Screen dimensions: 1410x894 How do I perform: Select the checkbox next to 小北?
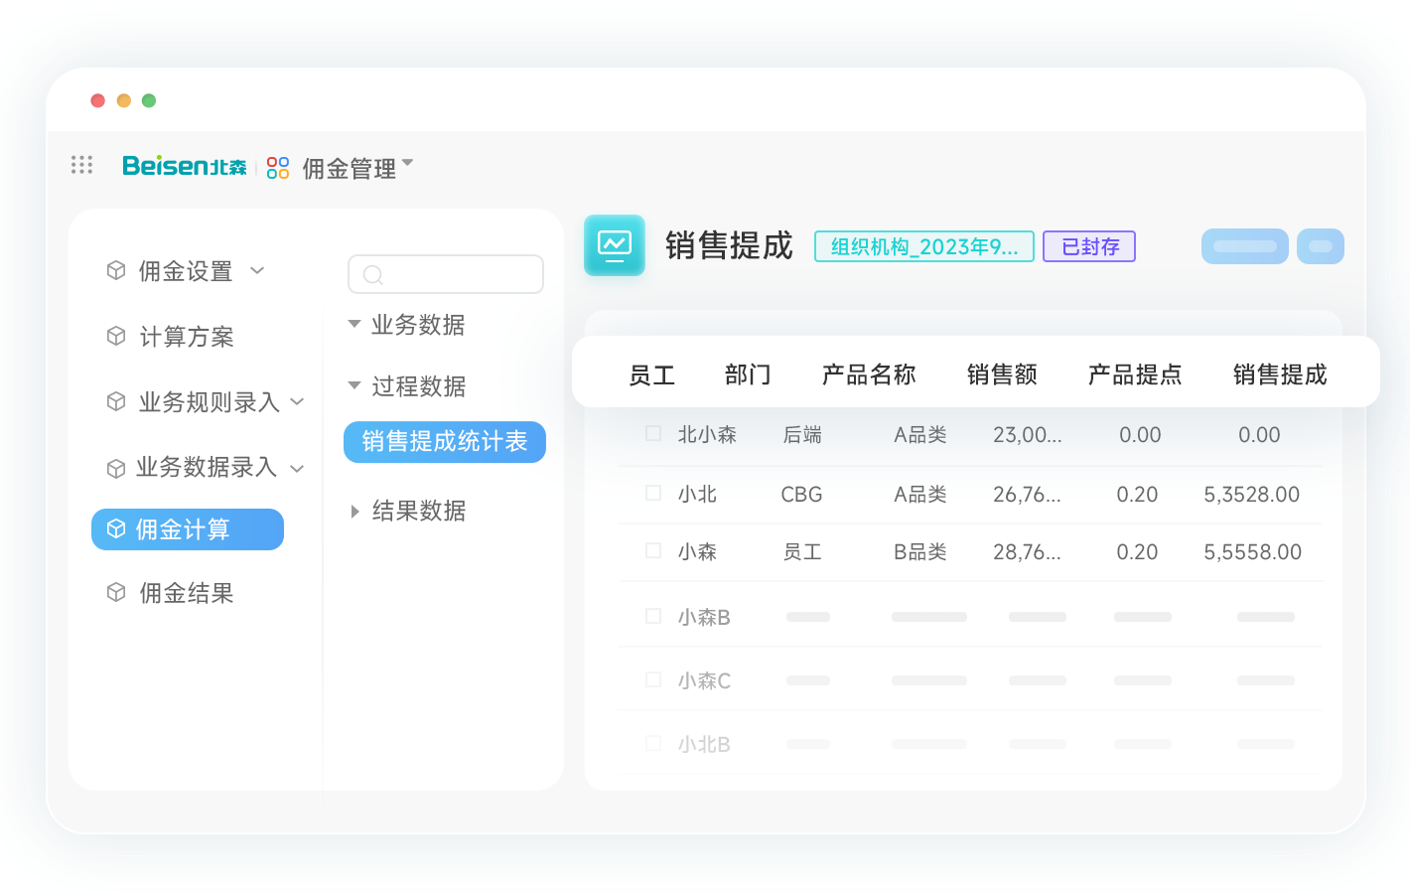[652, 494]
